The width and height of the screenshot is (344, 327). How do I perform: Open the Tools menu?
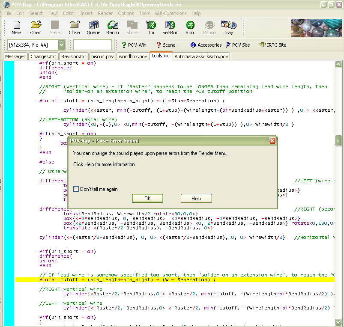[144, 13]
